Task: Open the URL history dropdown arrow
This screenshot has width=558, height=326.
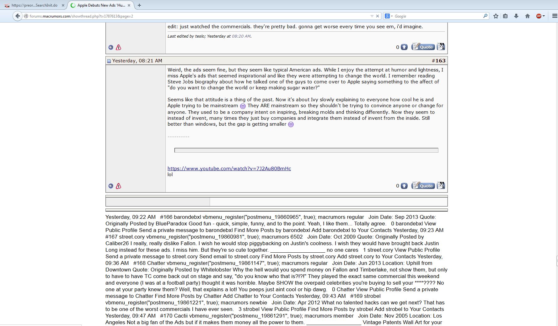Action: 372,16
